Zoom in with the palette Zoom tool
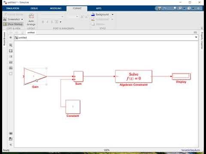The image size is (206, 154). (x=11, y=45)
